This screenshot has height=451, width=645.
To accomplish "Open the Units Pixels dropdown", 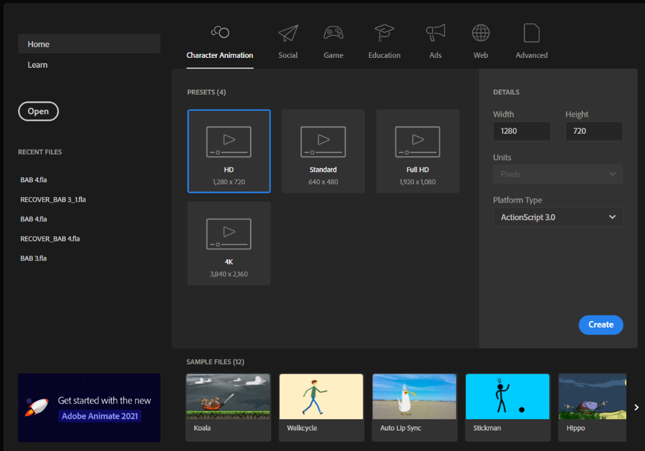I will coord(557,174).
